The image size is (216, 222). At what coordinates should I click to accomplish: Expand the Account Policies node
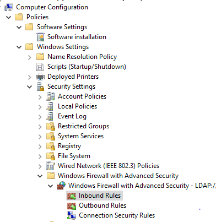pos(40,97)
